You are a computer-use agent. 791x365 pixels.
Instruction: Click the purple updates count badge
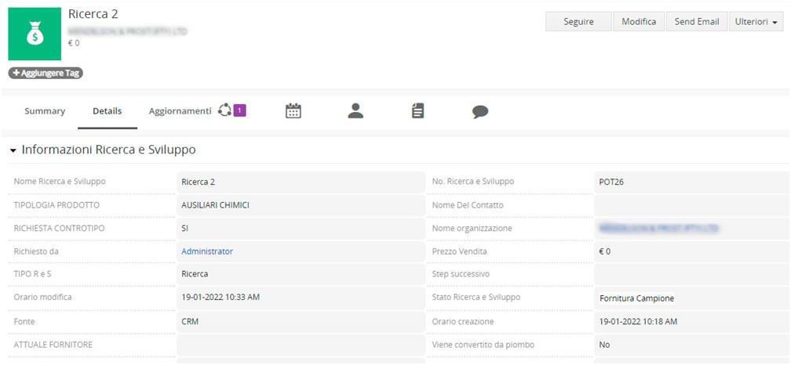[239, 110]
